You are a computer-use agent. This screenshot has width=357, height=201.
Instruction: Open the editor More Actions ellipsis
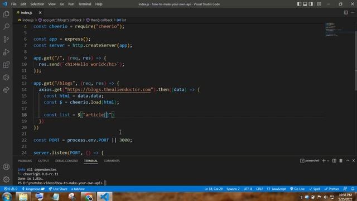(x=353, y=12)
